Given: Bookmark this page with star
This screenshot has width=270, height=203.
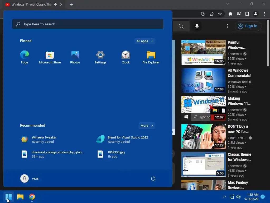Looking at the screenshot, I should (x=220, y=14).
